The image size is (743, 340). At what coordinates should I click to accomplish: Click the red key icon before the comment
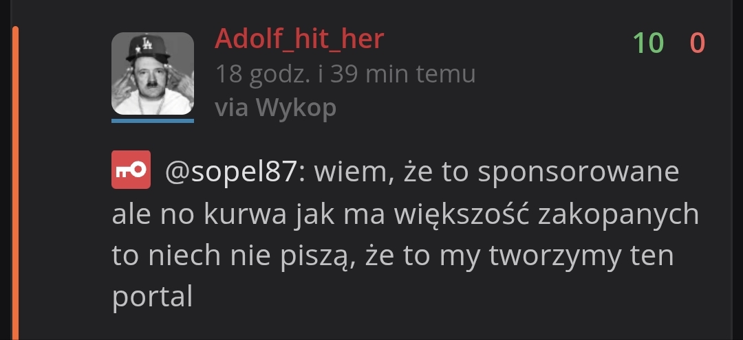point(131,170)
